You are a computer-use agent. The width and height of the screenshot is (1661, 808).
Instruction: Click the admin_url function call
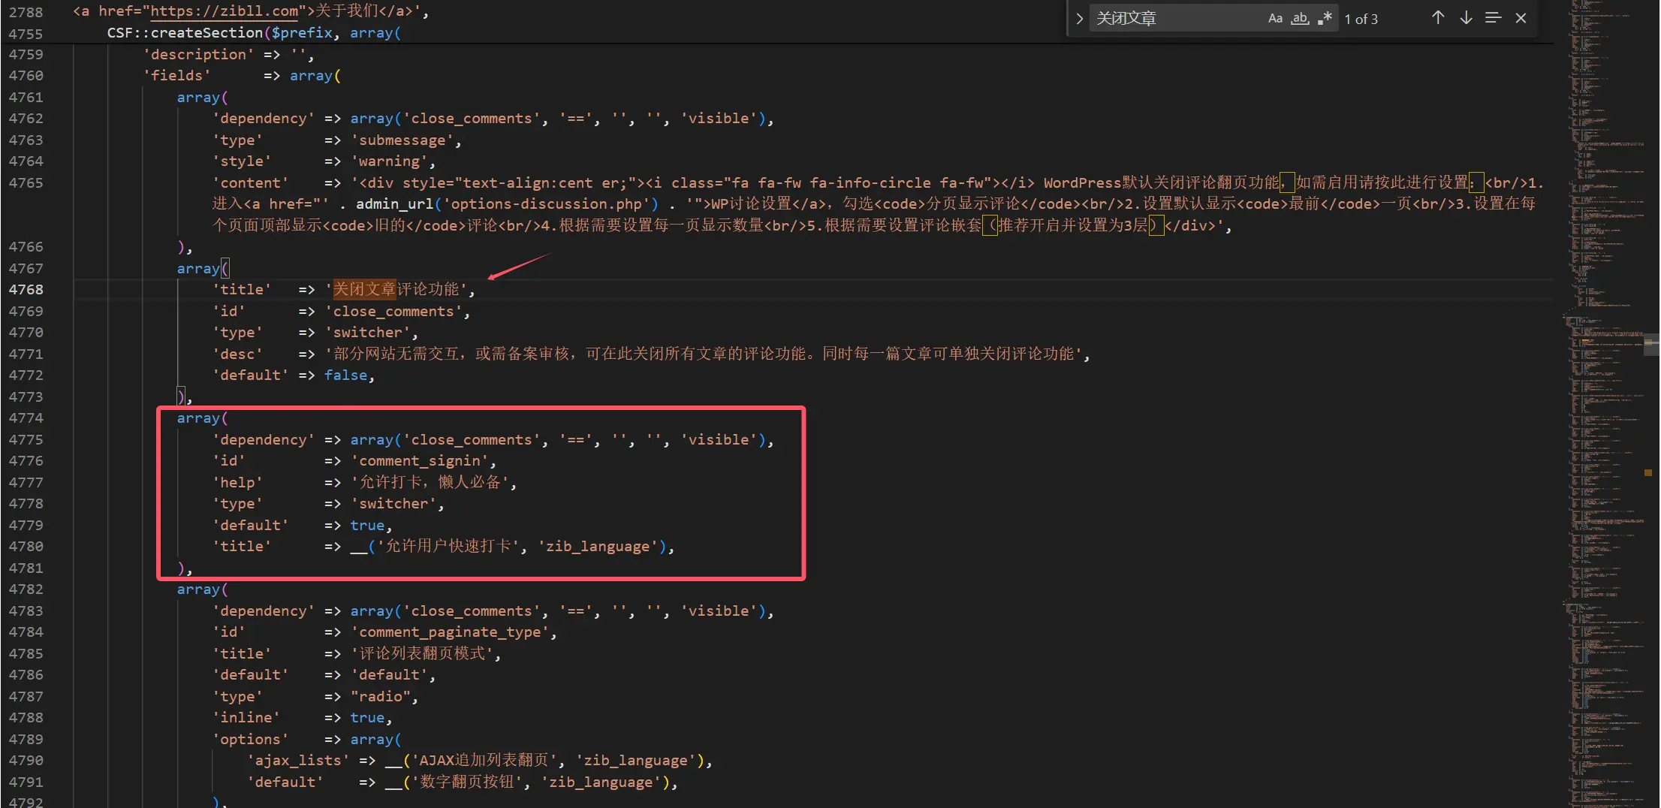click(x=394, y=204)
